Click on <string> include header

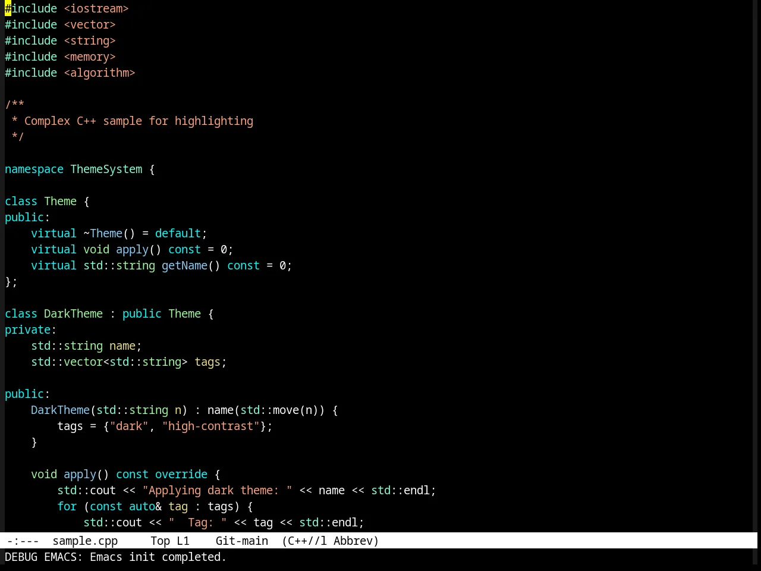[90, 40]
